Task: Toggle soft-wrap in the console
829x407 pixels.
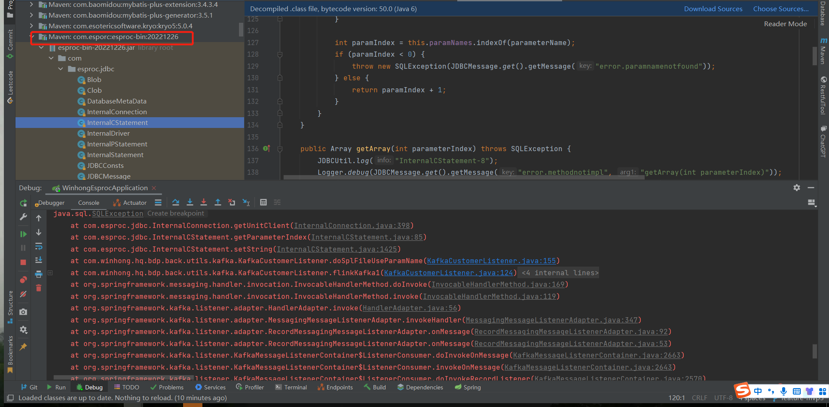Action: [x=39, y=246]
